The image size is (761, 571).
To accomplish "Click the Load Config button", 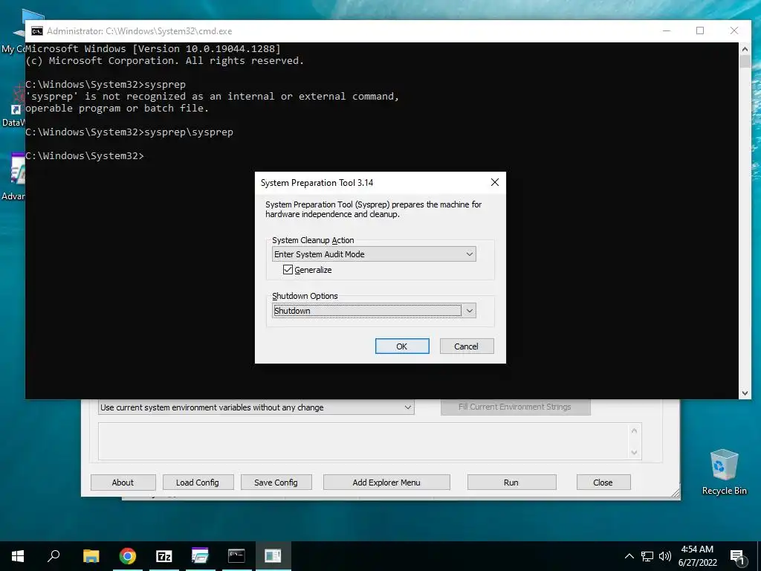I will coord(198,482).
